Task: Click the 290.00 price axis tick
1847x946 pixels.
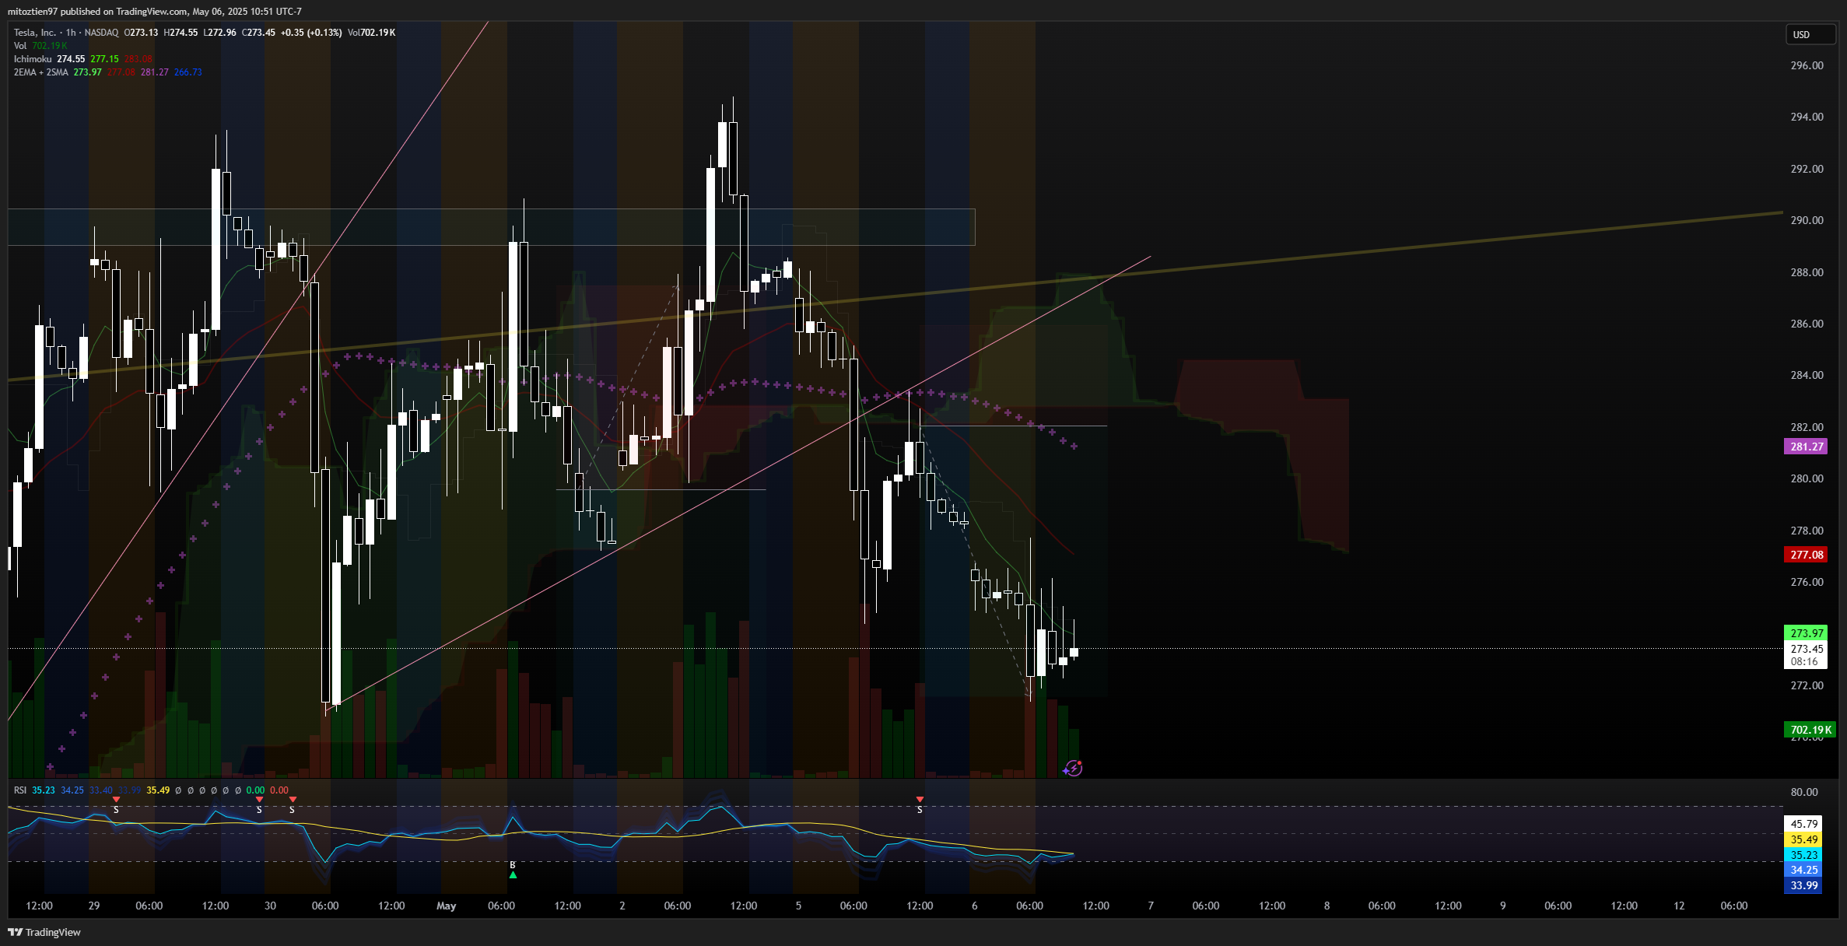Action: click(x=1807, y=220)
